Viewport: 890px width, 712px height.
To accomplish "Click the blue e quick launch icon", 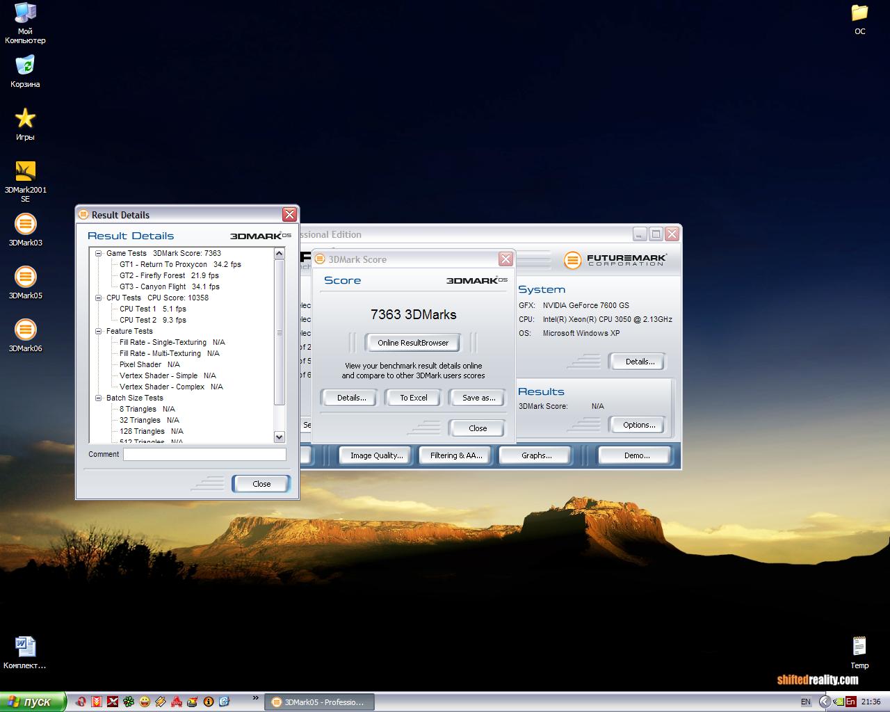I will tap(225, 702).
